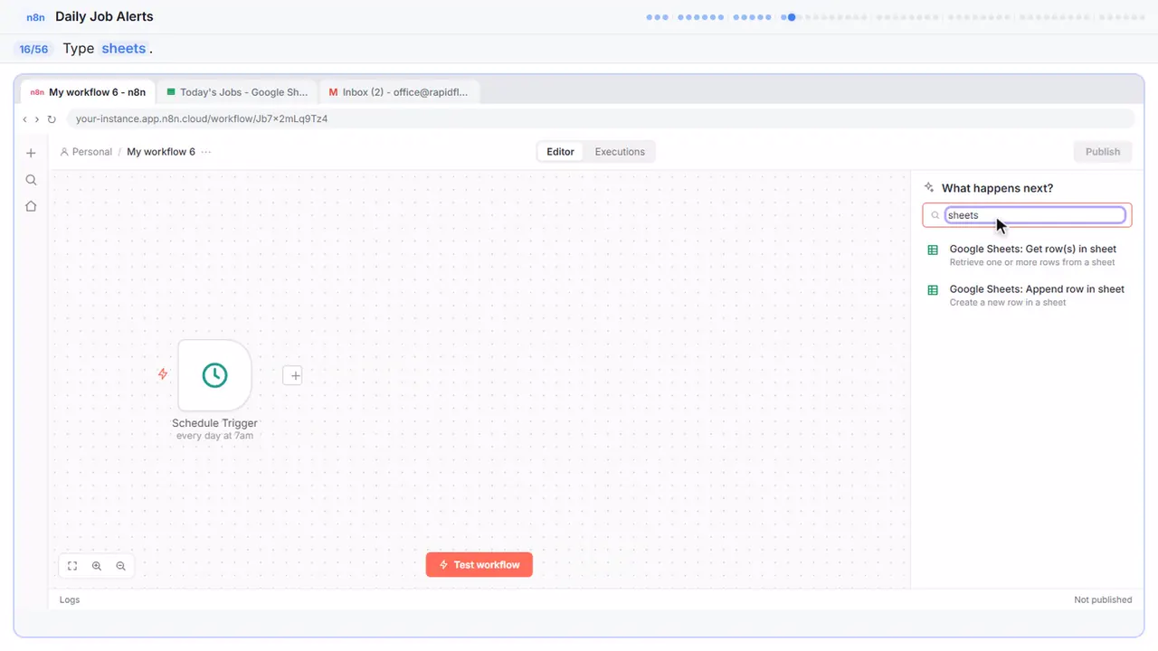Open search via sidebar magnifier icon
Screen dimensions: 1158x651
pos(31,180)
